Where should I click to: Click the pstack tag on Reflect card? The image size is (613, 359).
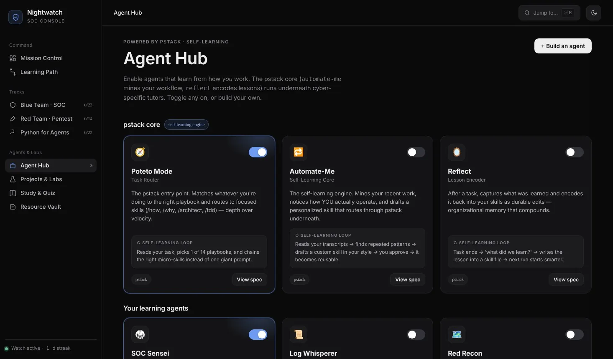(458, 279)
